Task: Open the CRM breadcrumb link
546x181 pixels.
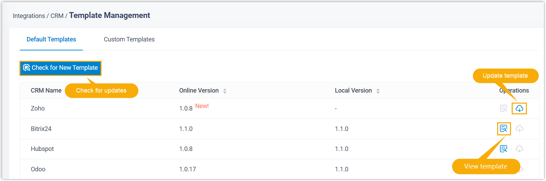Action: pyautogui.click(x=57, y=16)
